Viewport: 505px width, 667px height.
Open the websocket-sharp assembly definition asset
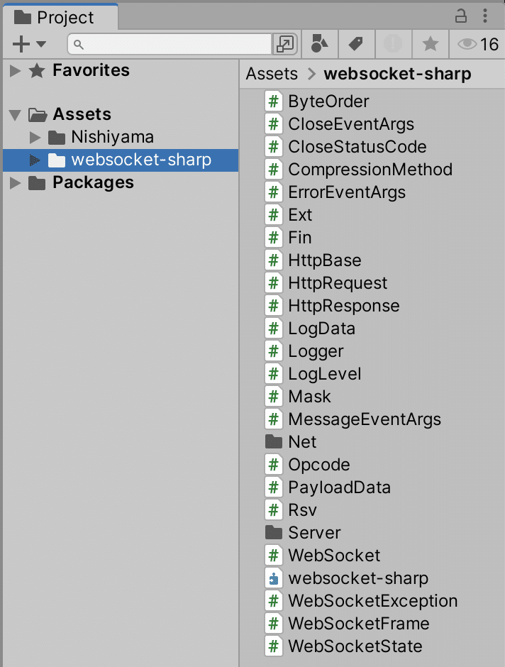click(357, 578)
